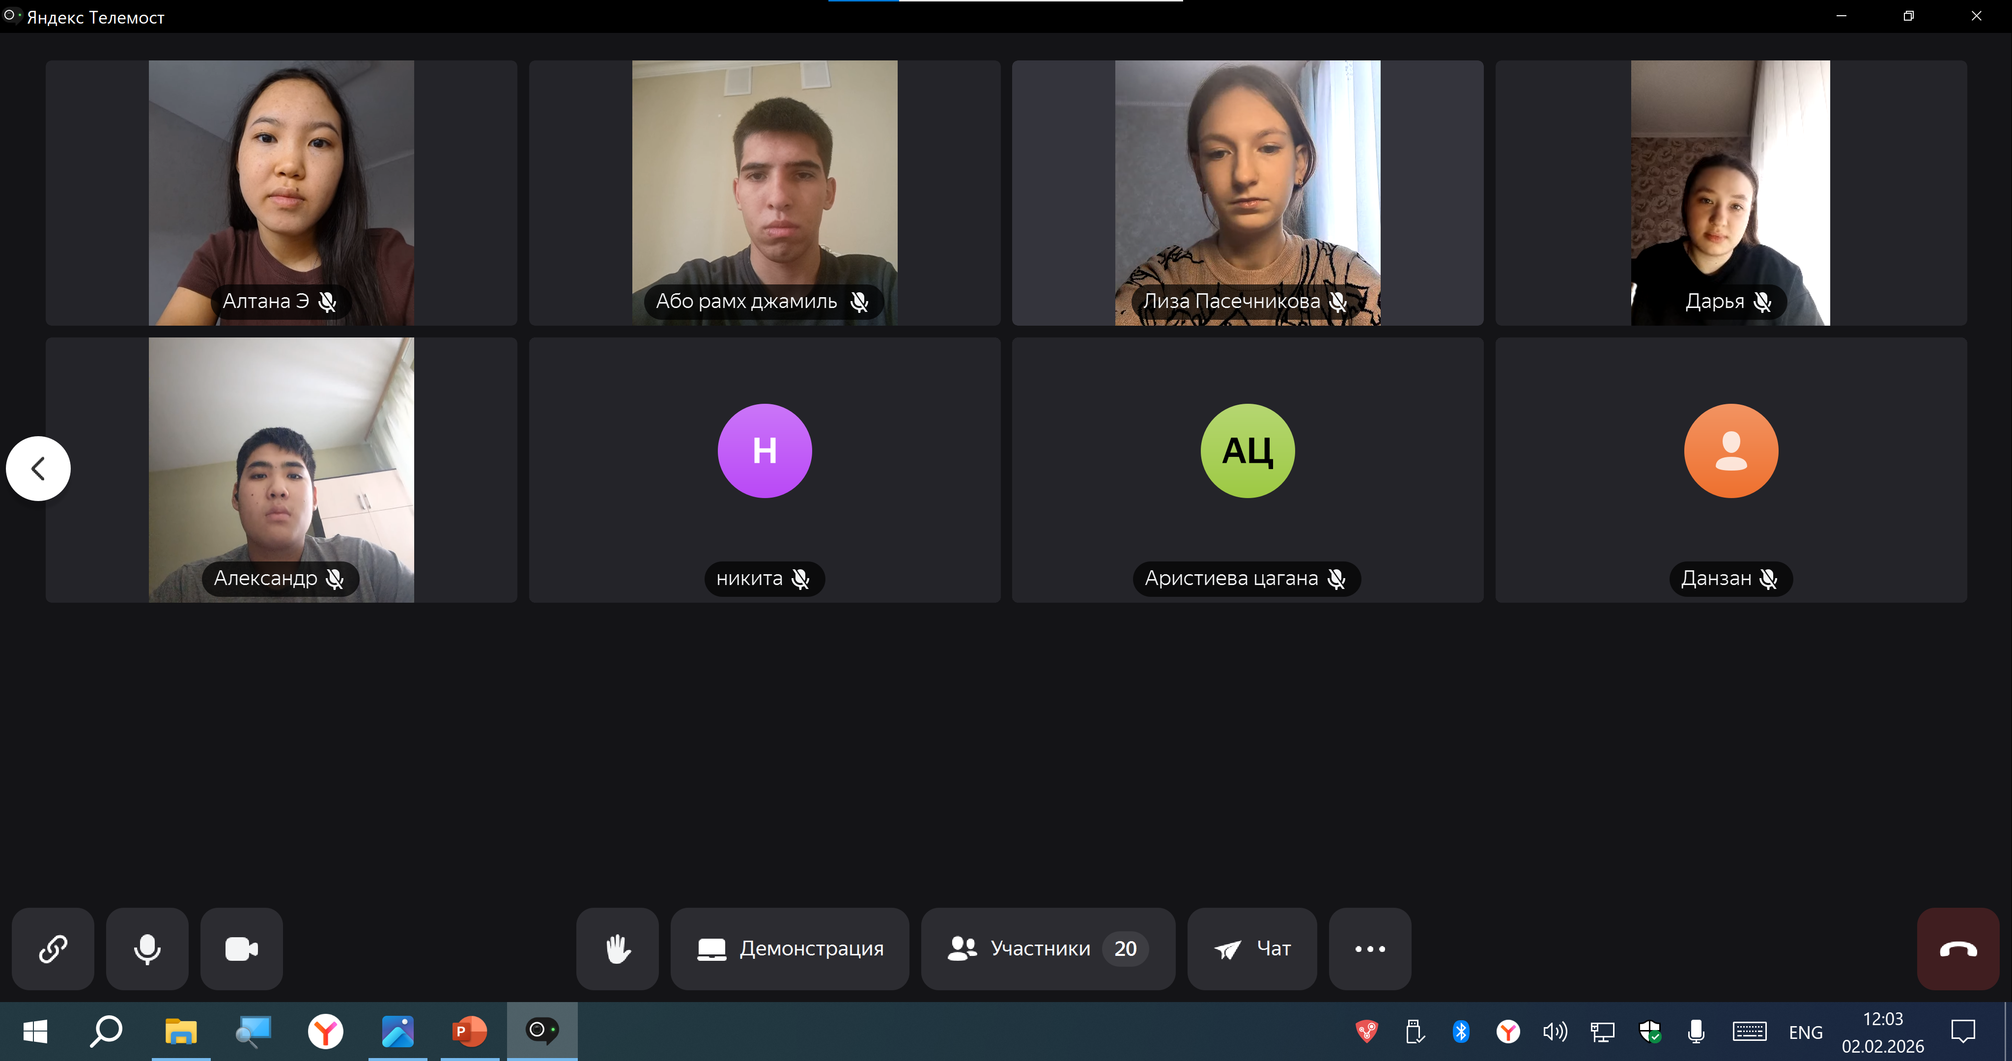Open the Чат panel
Viewport: 2012px width, 1061px height.
[x=1251, y=949]
